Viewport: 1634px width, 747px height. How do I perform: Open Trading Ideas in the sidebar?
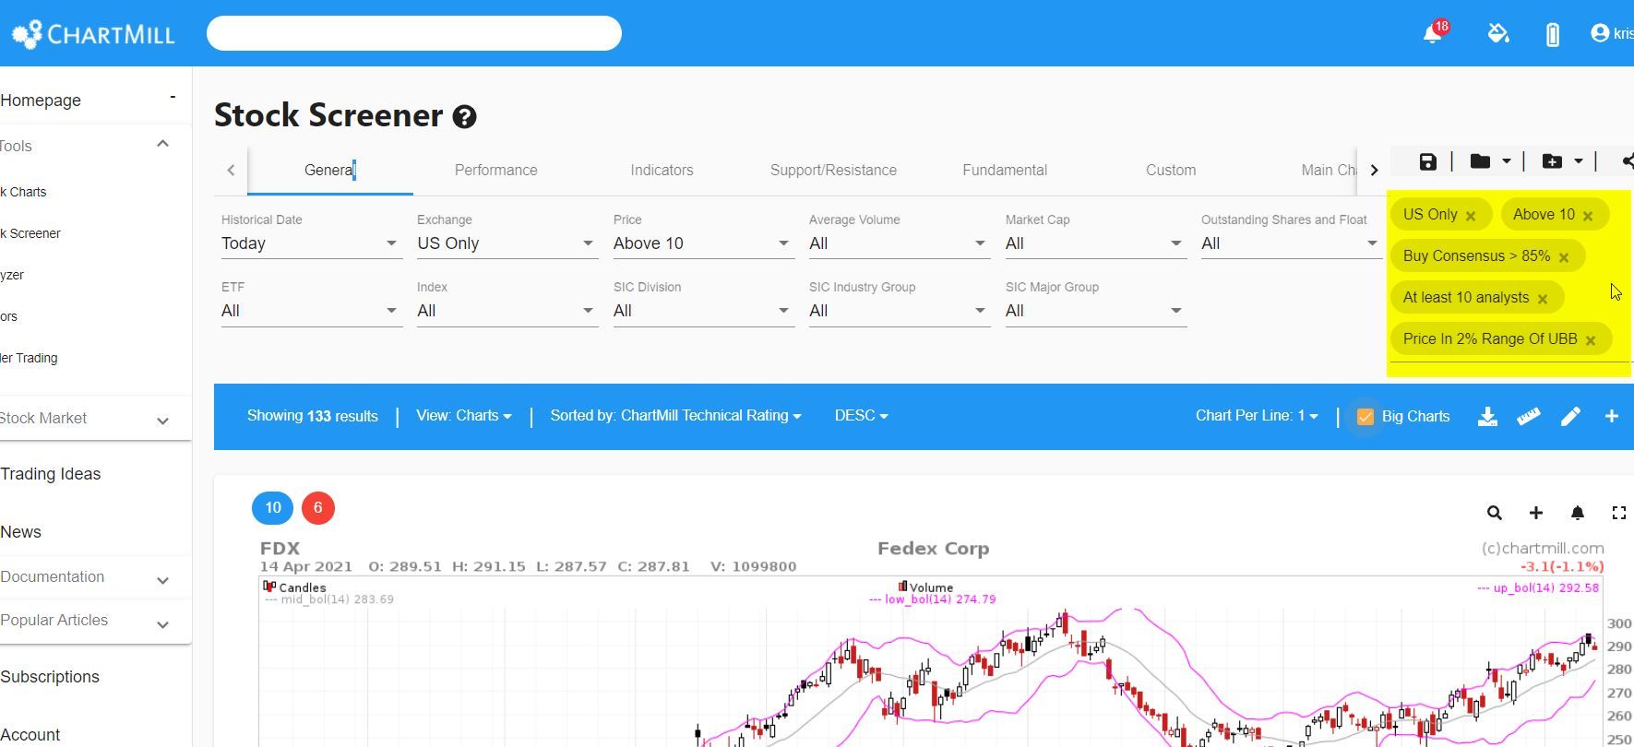click(51, 474)
